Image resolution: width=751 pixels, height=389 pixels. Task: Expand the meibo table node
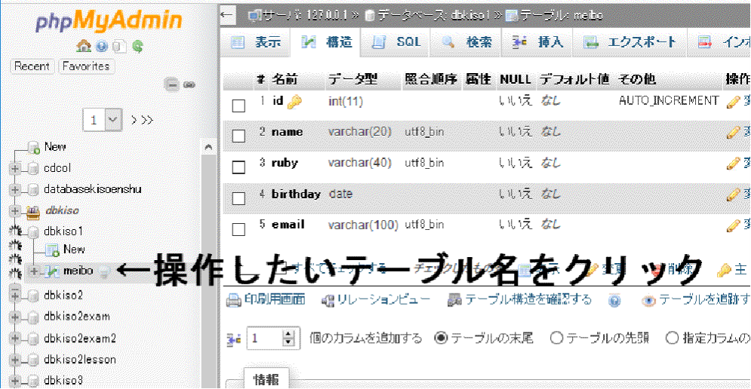click(x=33, y=271)
